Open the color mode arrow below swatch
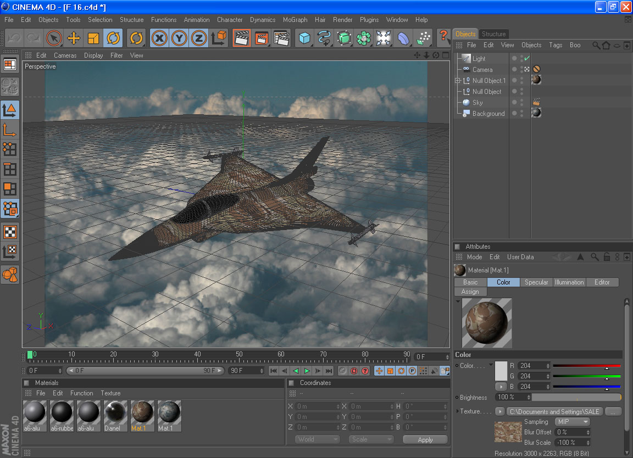The width and height of the screenshot is (633, 458). 501,387
